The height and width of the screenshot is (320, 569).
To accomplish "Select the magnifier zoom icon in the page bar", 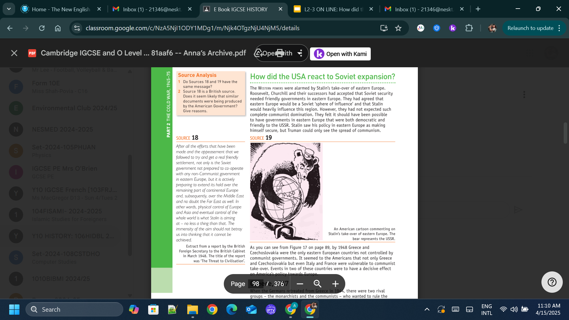I will 317,284.
